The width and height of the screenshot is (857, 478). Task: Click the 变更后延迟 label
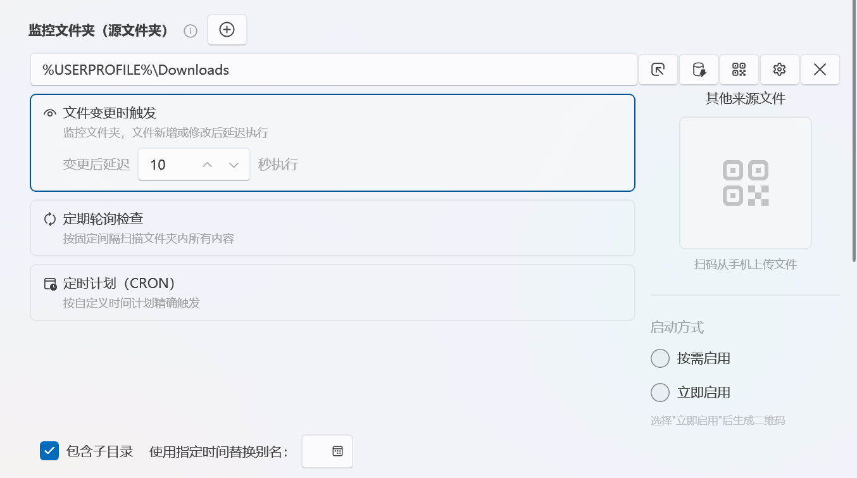pos(96,165)
